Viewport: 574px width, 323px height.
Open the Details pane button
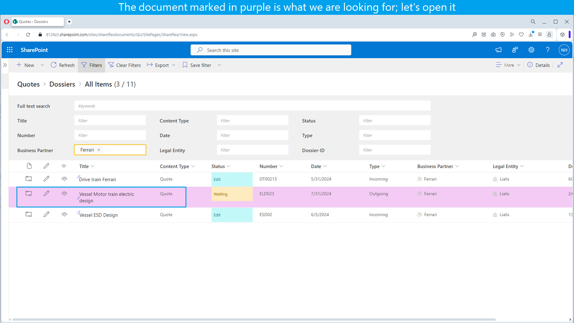click(x=538, y=65)
